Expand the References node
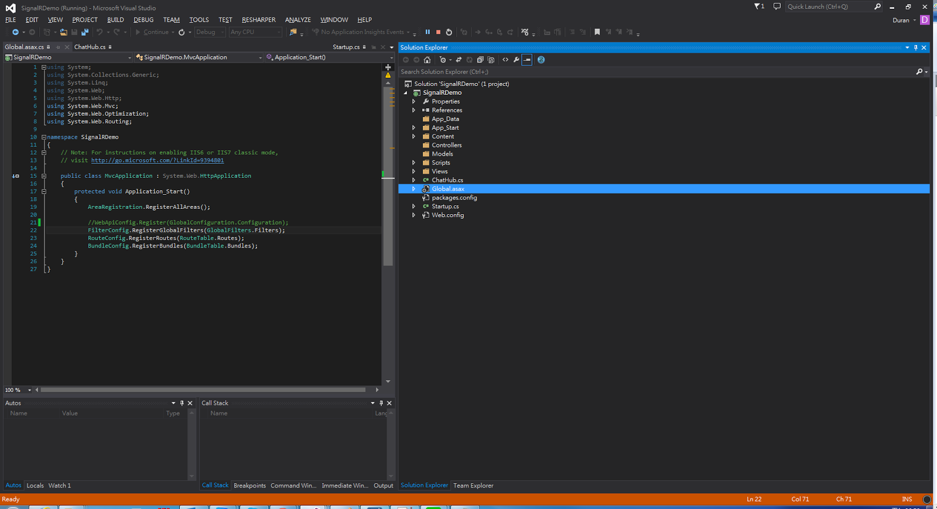937x509 pixels. pos(413,110)
